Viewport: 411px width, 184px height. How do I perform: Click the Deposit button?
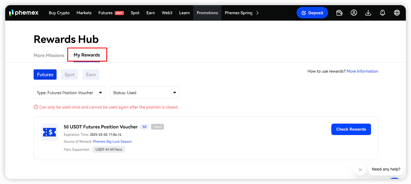pos(312,13)
